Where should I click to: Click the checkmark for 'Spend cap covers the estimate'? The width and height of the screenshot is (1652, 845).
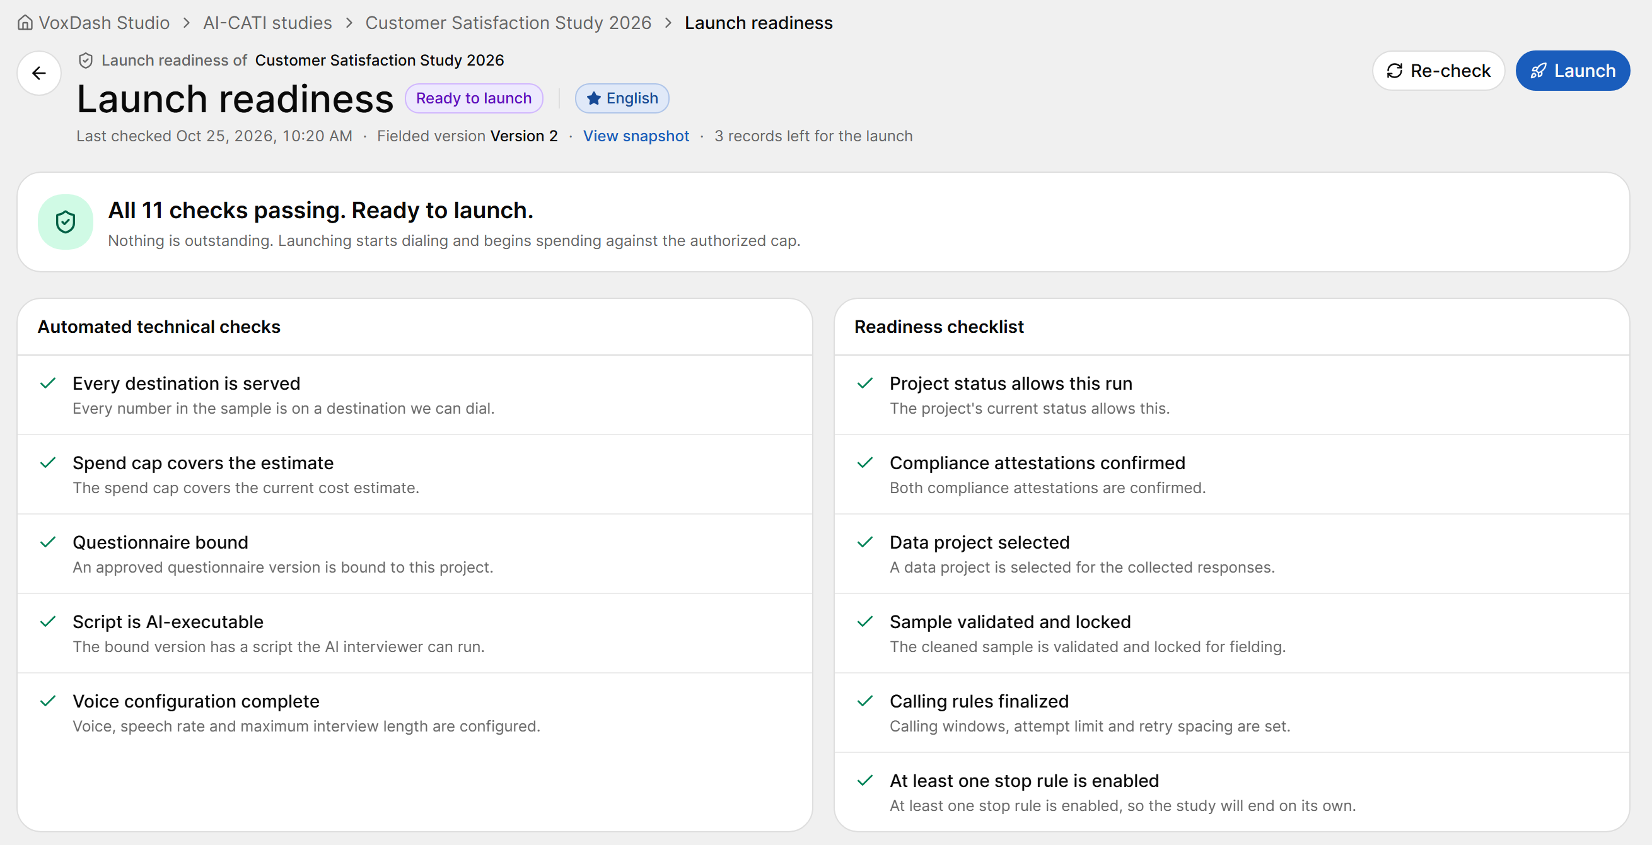48,463
